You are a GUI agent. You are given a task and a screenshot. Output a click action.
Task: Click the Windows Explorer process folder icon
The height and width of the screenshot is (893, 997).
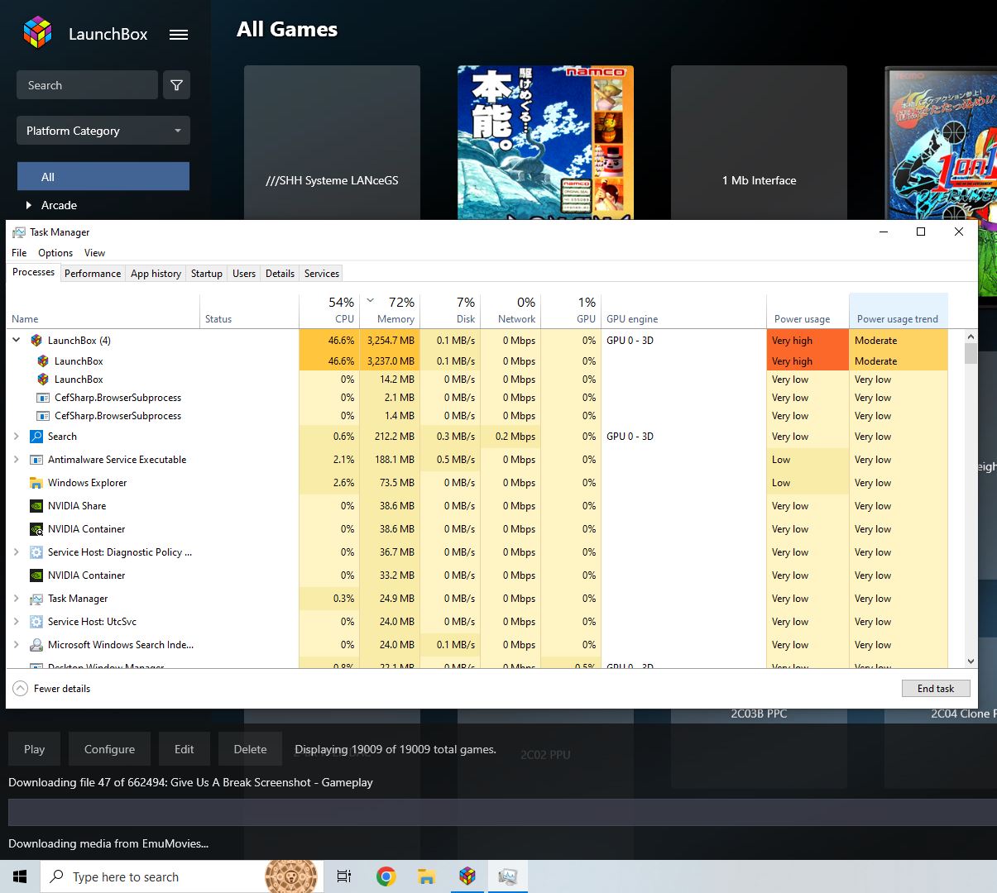tap(36, 483)
